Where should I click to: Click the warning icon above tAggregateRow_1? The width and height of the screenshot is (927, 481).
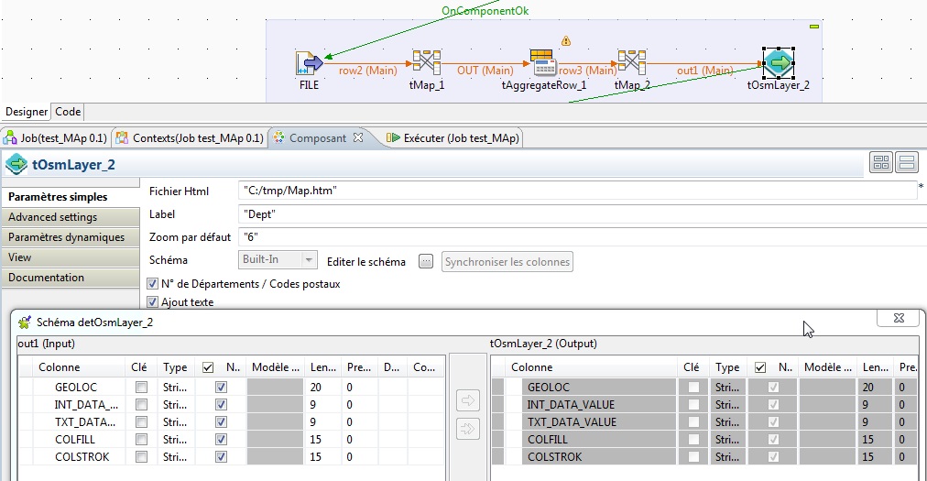tap(566, 41)
